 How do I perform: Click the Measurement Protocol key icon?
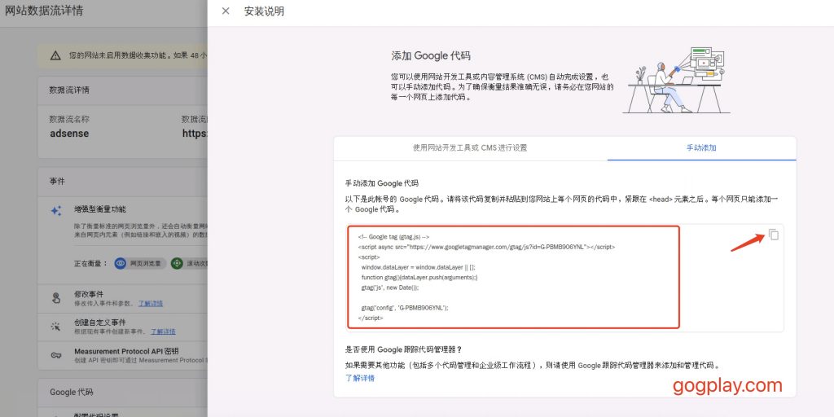point(56,355)
